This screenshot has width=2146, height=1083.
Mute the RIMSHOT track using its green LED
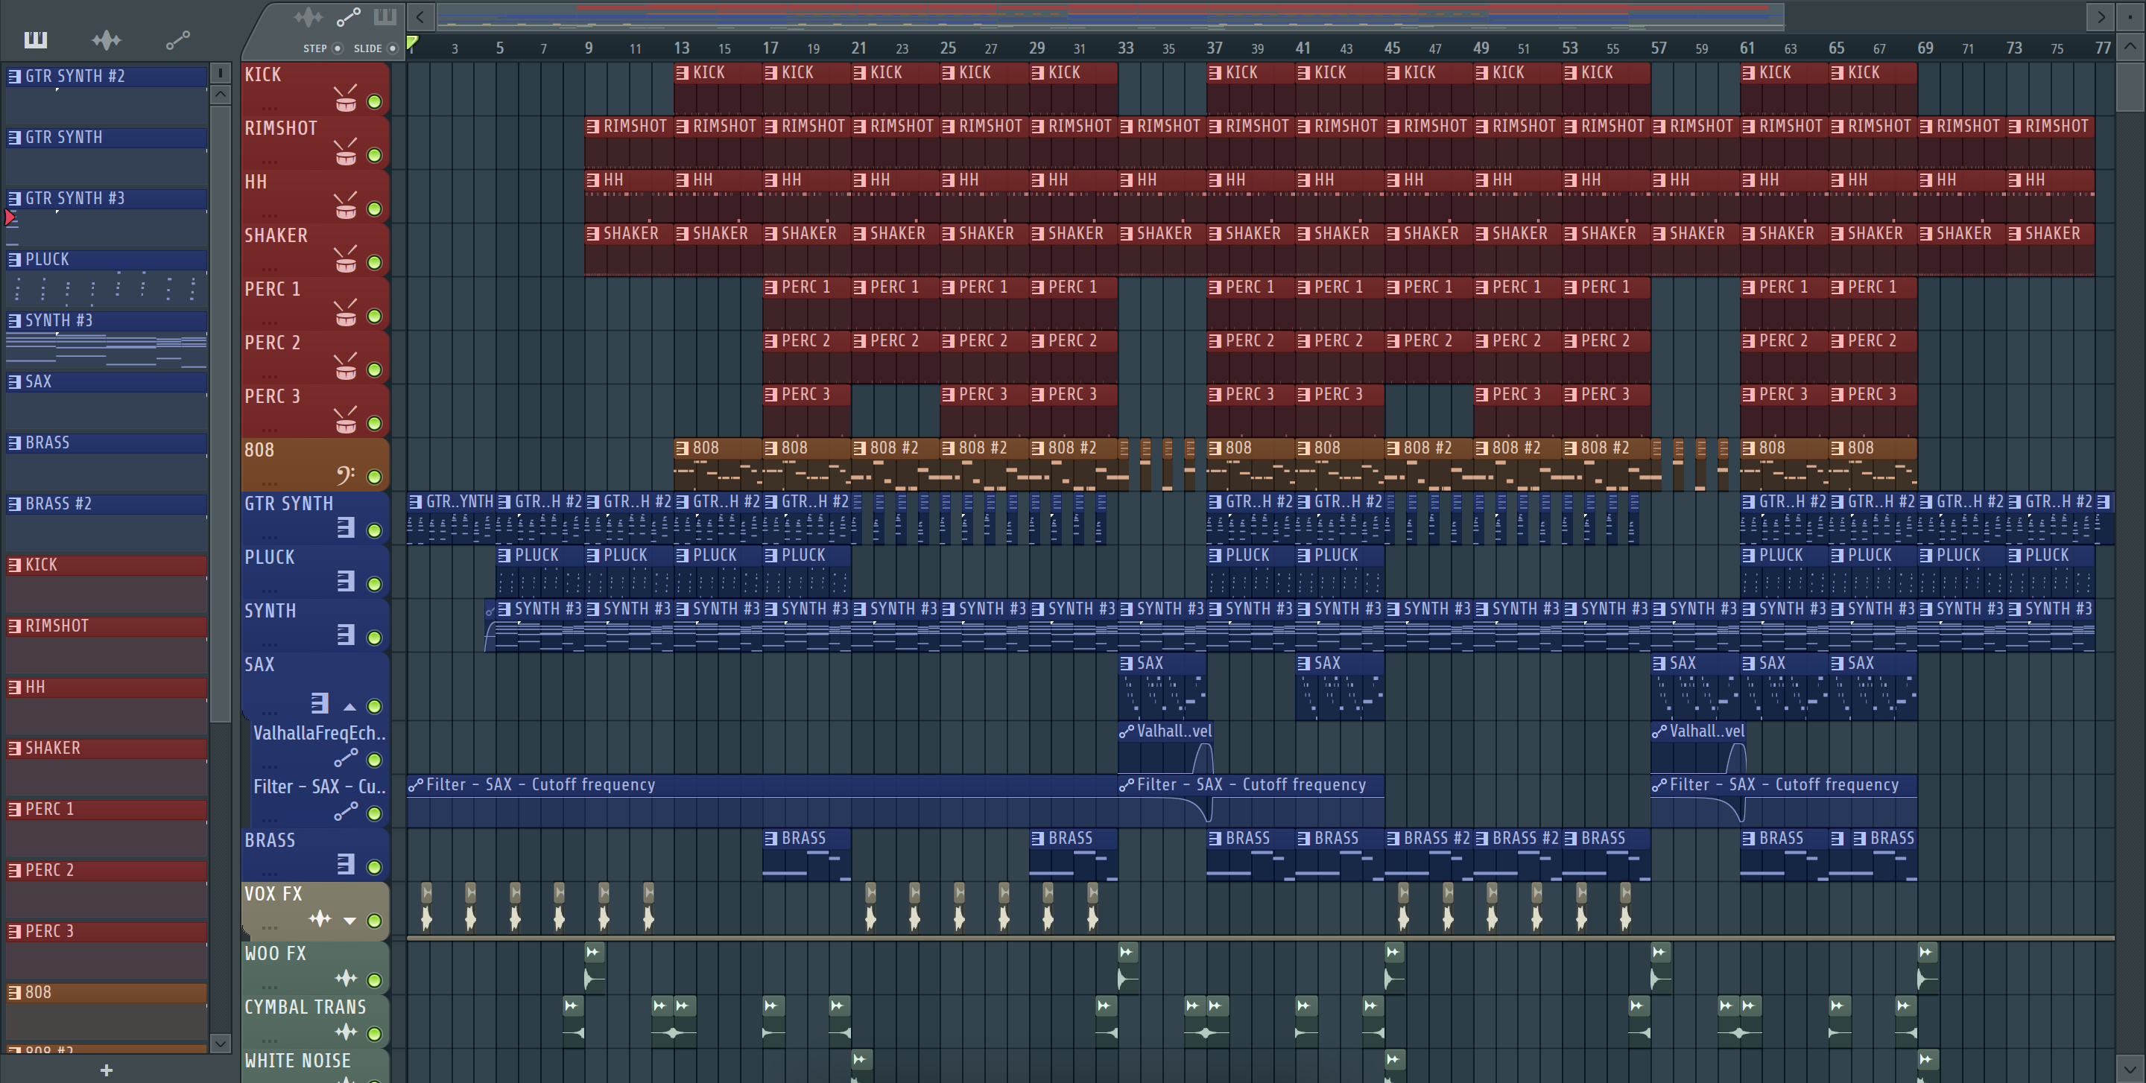pyautogui.click(x=374, y=155)
